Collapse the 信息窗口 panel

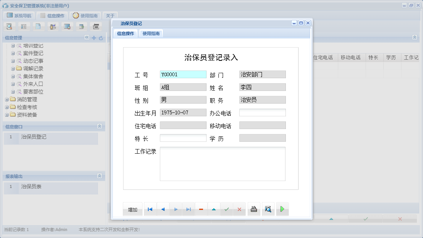(x=100, y=126)
